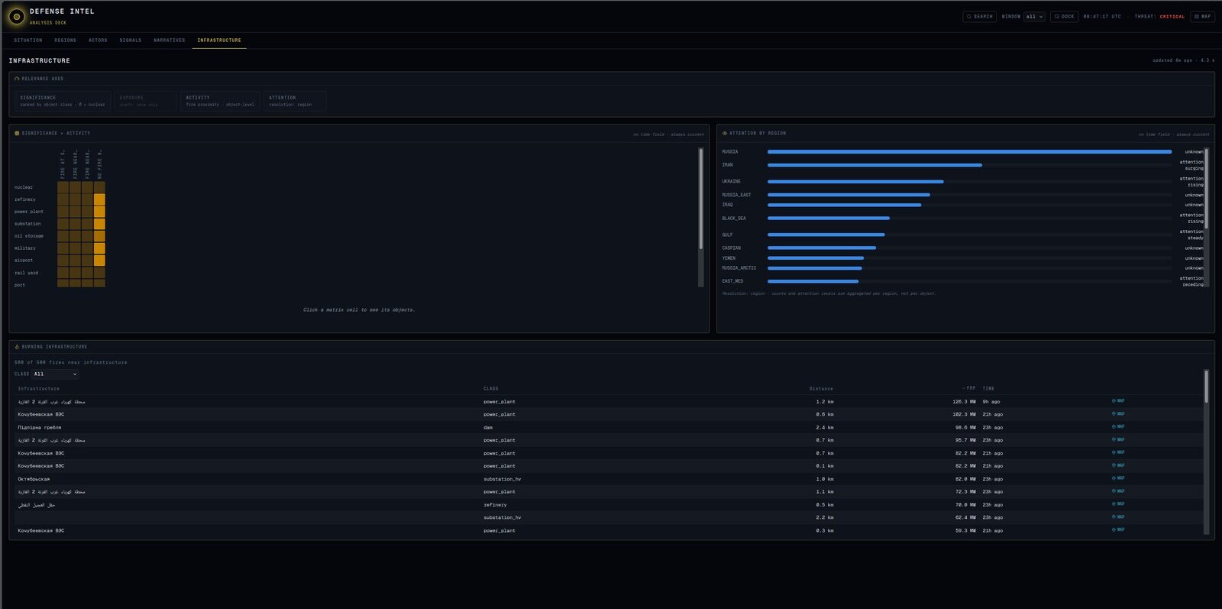
Task: Click the Октябрьская infrastructure name
Action: pyautogui.click(x=34, y=479)
